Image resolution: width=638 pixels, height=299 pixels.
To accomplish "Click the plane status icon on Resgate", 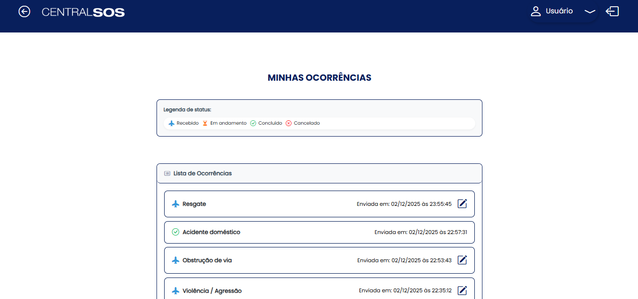I will pyautogui.click(x=175, y=203).
